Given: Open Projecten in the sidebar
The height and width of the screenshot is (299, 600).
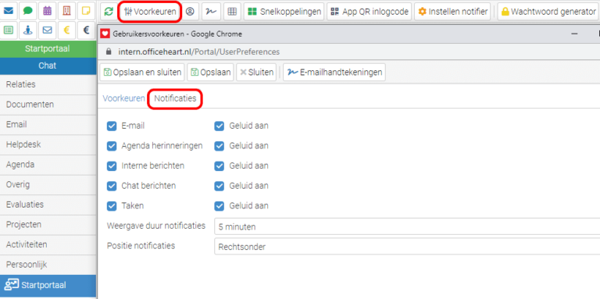Looking at the screenshot, I should pos(48,224).
